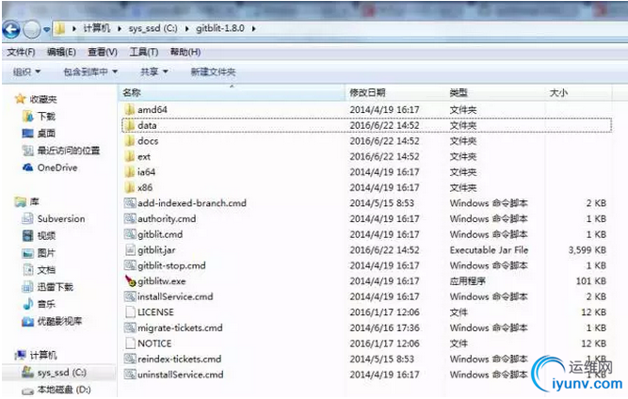Select the uninstallService.cmd file name

coord(181,375)
